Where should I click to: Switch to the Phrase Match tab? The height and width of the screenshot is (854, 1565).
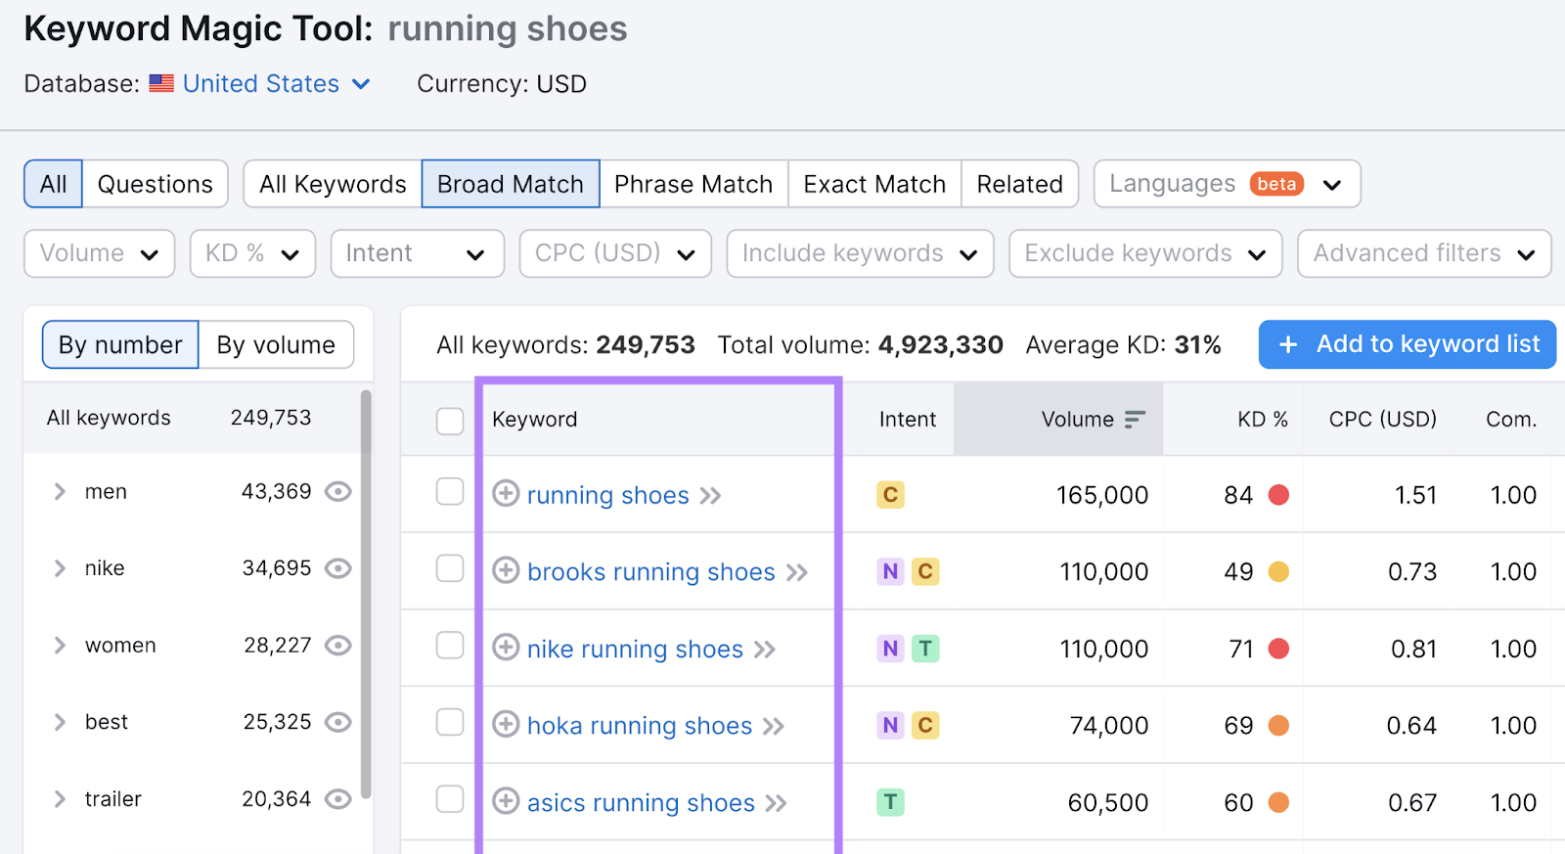tap(693, 184)
